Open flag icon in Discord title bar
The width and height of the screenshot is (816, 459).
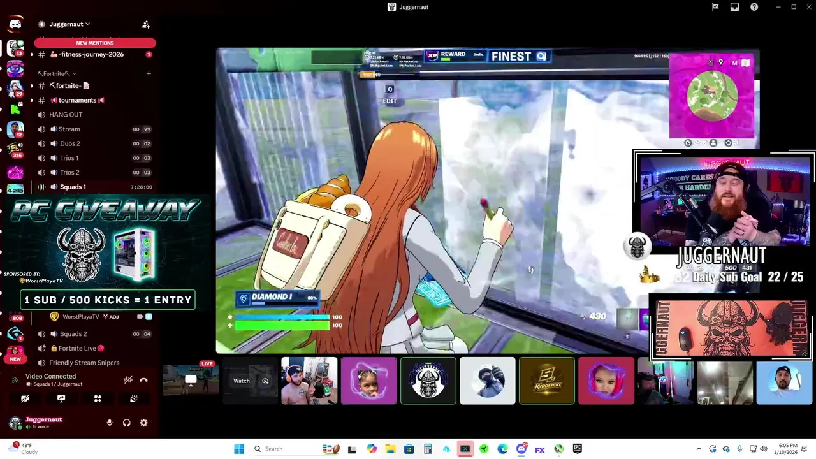click(x=715, y=7)
